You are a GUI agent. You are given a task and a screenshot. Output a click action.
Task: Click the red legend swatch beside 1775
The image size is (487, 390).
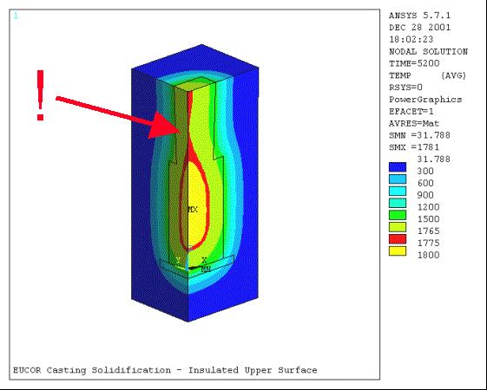click(398, 239)
